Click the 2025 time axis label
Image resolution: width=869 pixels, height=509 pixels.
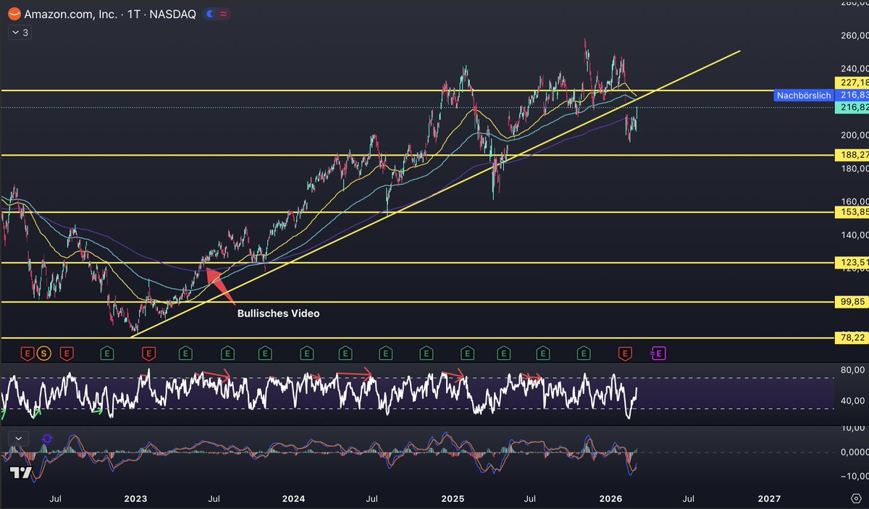[x=453, y=499]
